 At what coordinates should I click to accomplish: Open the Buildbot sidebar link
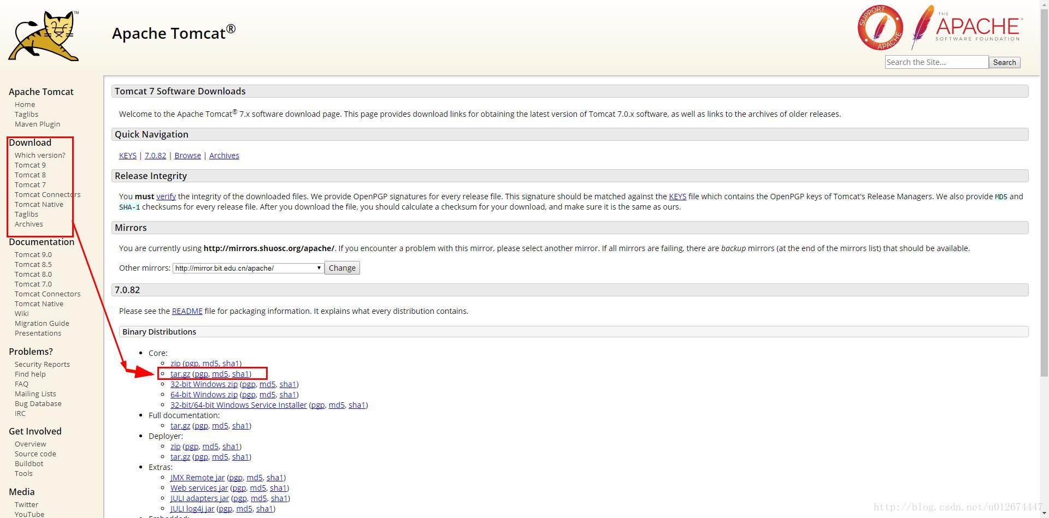pos(29,463)
